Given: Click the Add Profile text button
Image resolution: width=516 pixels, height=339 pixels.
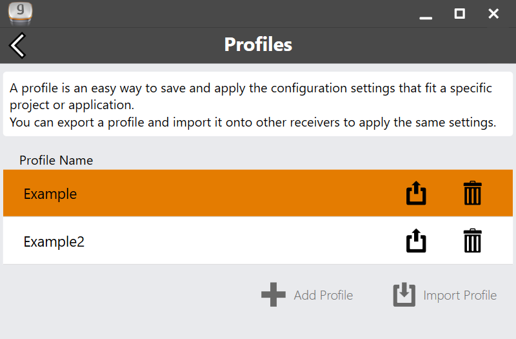Looking at the screenshot, I should coord(323,295).
